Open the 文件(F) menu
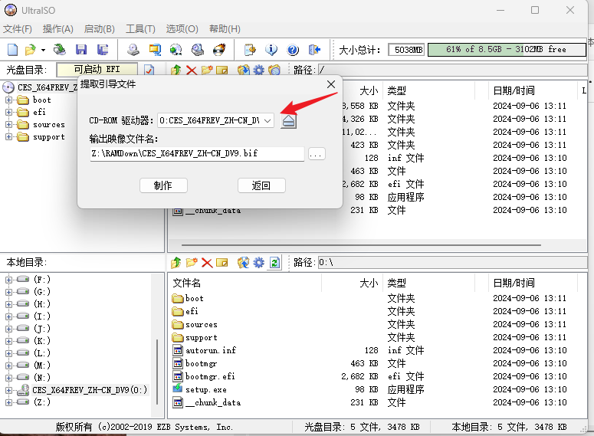The width and height of the screenshot is (594, 436). click(18, 29)
